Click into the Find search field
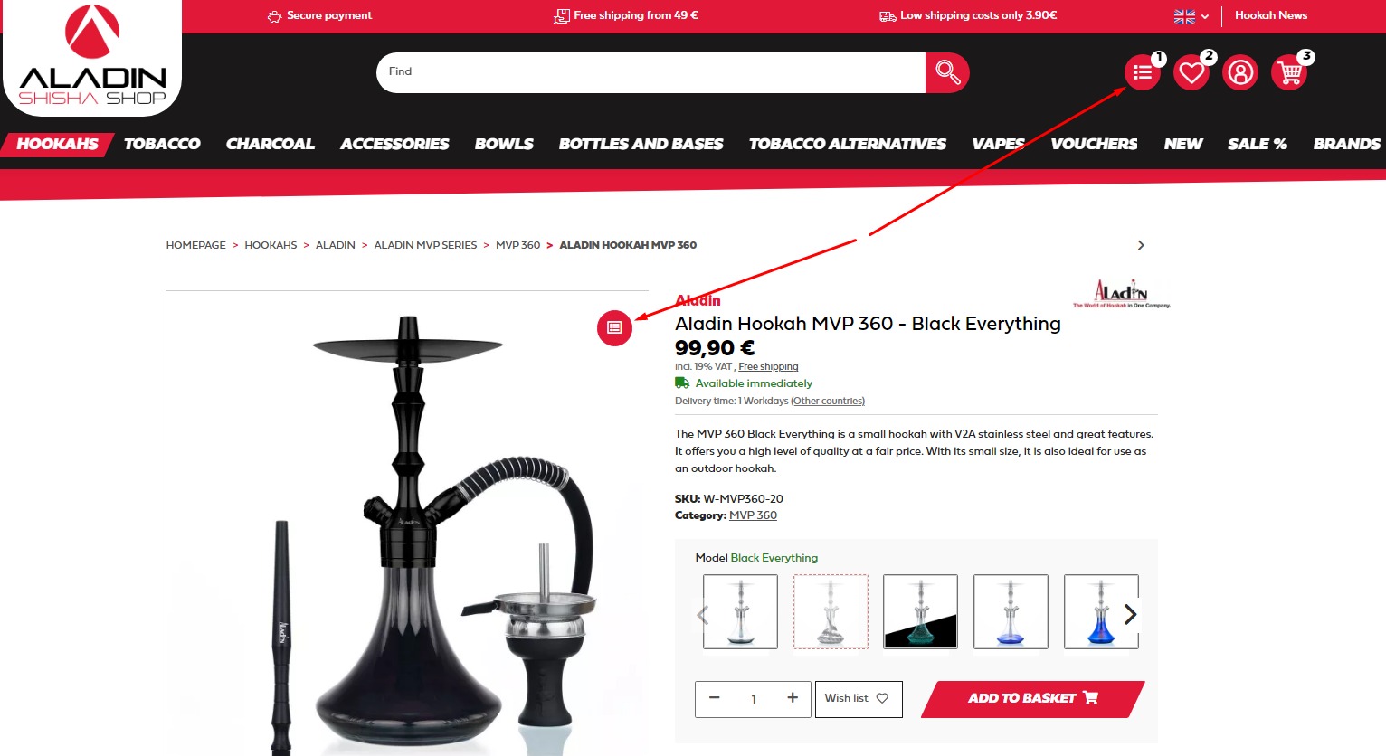Screen dimensions: 1386x756 click(650, 72)
